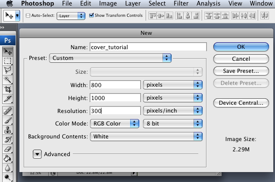Open the Filter menu
The width and height of the screenshot is (275, 182).
pos(181,3)
